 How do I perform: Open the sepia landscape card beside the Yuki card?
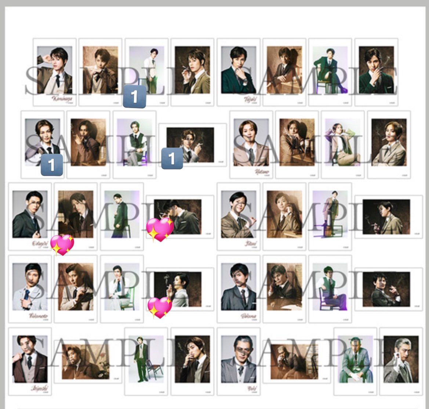(x=297, y=362)
